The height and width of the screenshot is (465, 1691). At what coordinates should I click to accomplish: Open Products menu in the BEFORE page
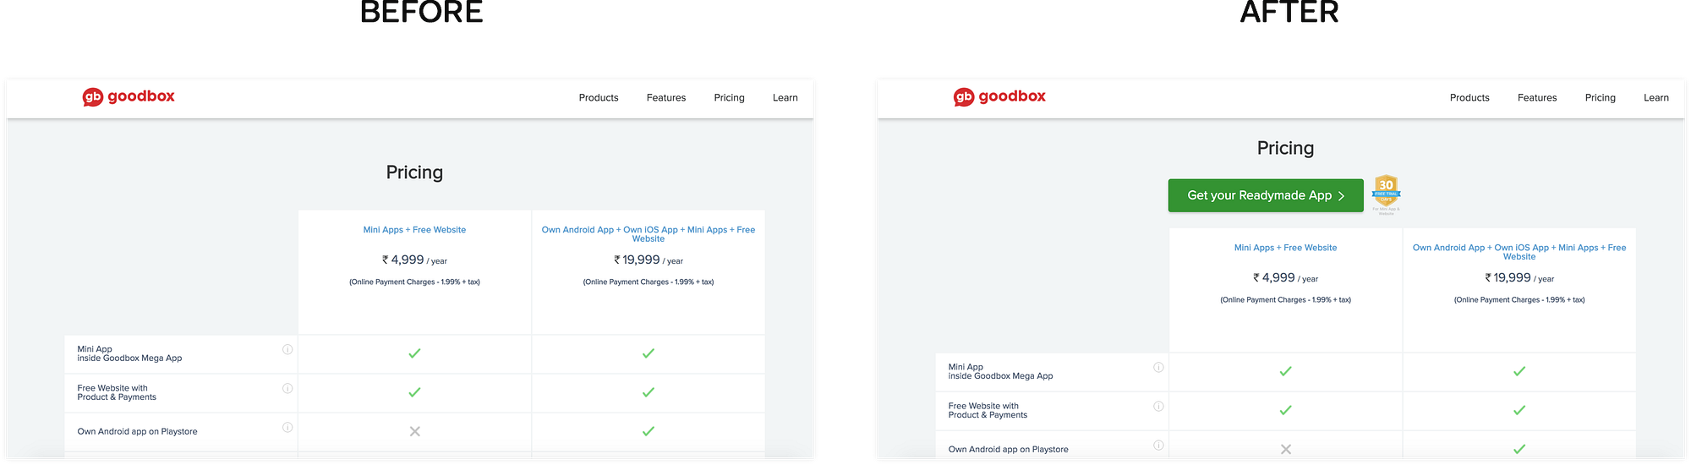[599, 98]
